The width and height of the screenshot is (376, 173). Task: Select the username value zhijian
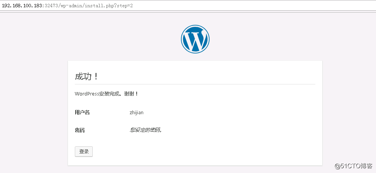pyautogui.click(x=136, y=112)
